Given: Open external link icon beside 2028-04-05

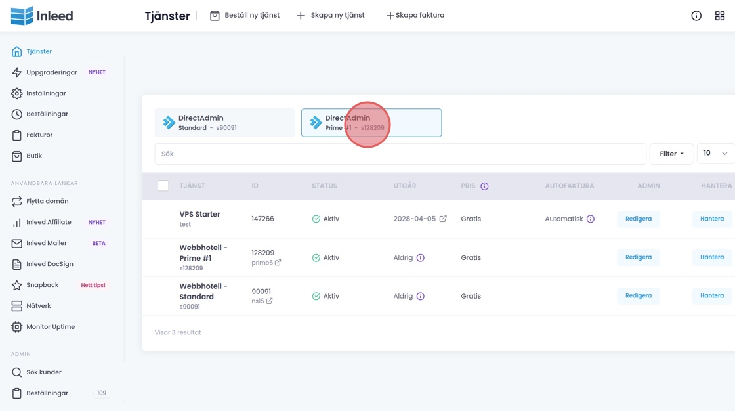Looking at the screenshot, I should pos(443,219).
